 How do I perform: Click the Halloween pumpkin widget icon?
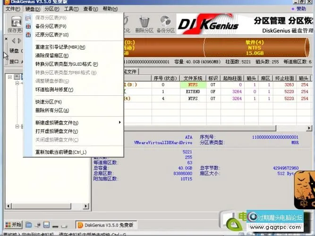coord(305,190)
